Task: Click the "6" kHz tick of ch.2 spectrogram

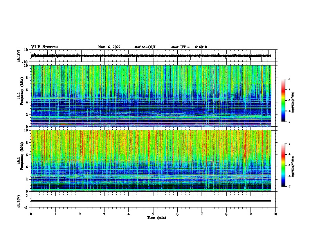Action: (27, 155)
